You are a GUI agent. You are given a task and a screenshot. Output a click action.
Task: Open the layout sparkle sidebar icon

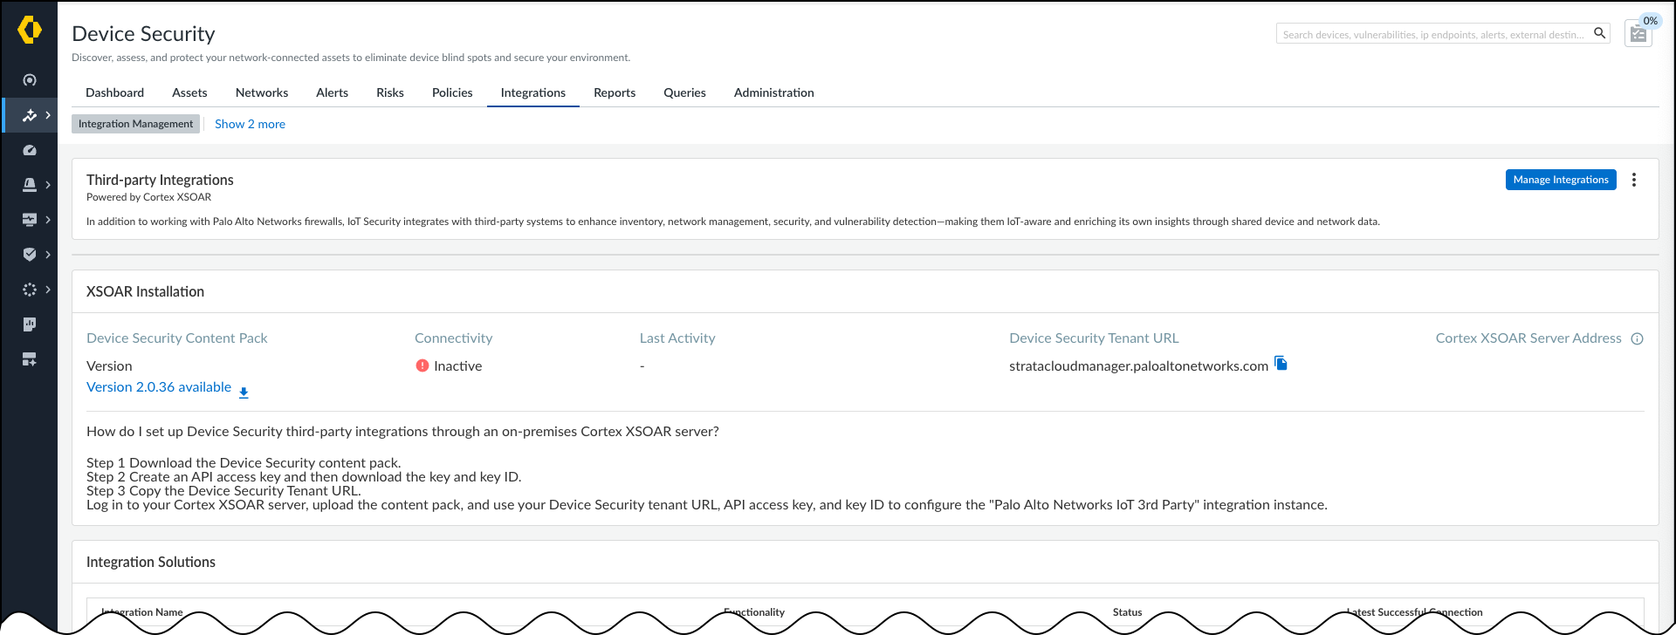click(x=30, y=359)
